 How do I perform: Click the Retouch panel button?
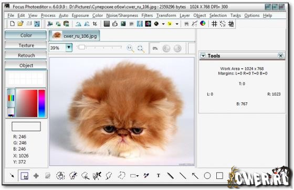pyautogui.click(x=26, y=56)
